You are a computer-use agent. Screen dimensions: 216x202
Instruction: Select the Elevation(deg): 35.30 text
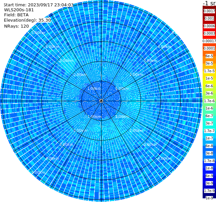(x=27, y=20)
